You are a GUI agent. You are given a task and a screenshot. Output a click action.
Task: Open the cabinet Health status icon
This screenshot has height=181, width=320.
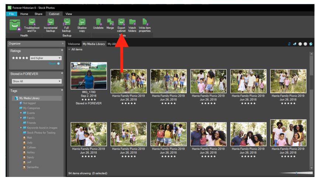15,25
